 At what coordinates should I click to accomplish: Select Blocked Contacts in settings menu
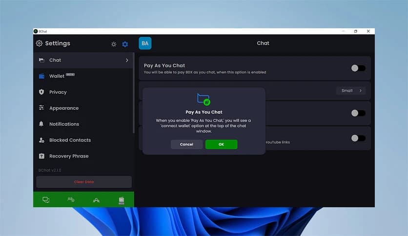tap(83, 140)
